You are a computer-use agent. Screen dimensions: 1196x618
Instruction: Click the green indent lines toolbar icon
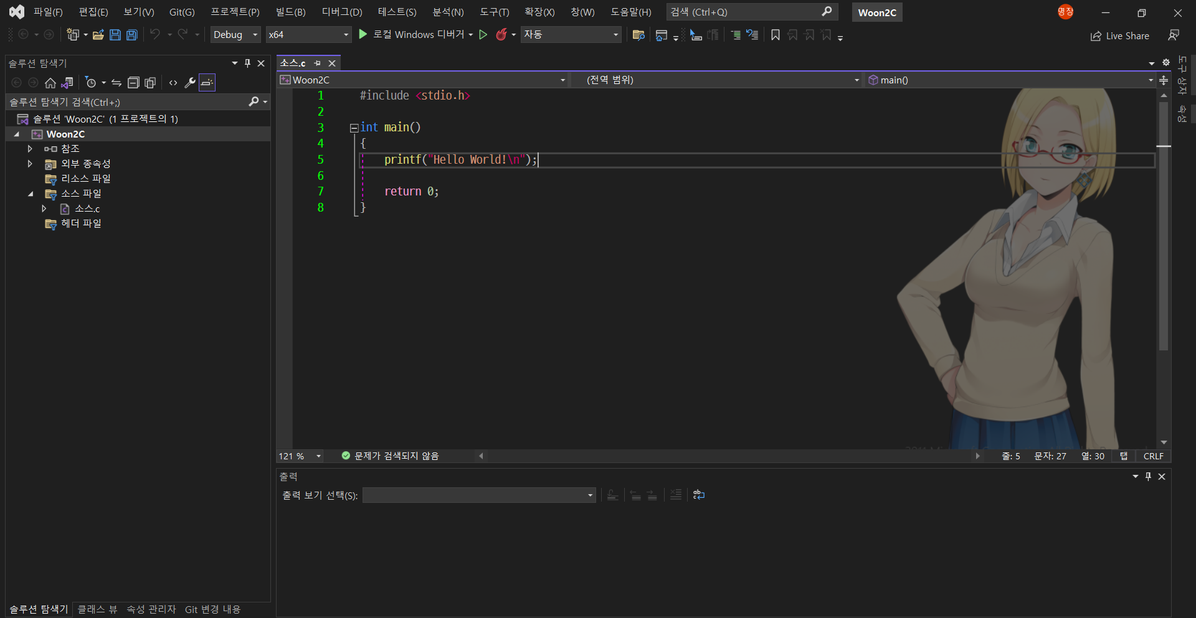click(736, 35)
